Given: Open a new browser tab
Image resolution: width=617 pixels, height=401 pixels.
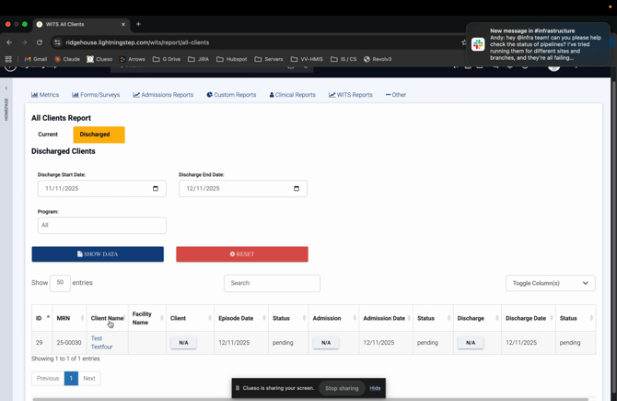Looking at the screenshot, I should tap(138, 24).
